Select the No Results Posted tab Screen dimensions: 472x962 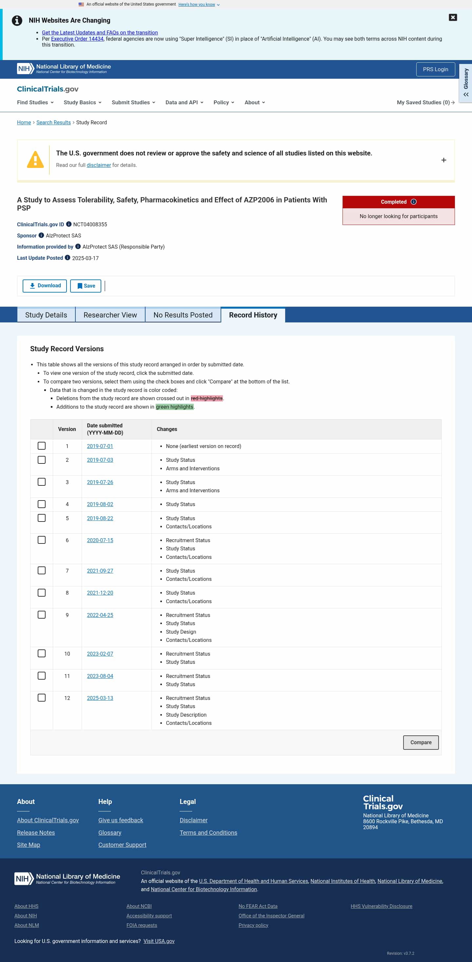pos(183,315)
